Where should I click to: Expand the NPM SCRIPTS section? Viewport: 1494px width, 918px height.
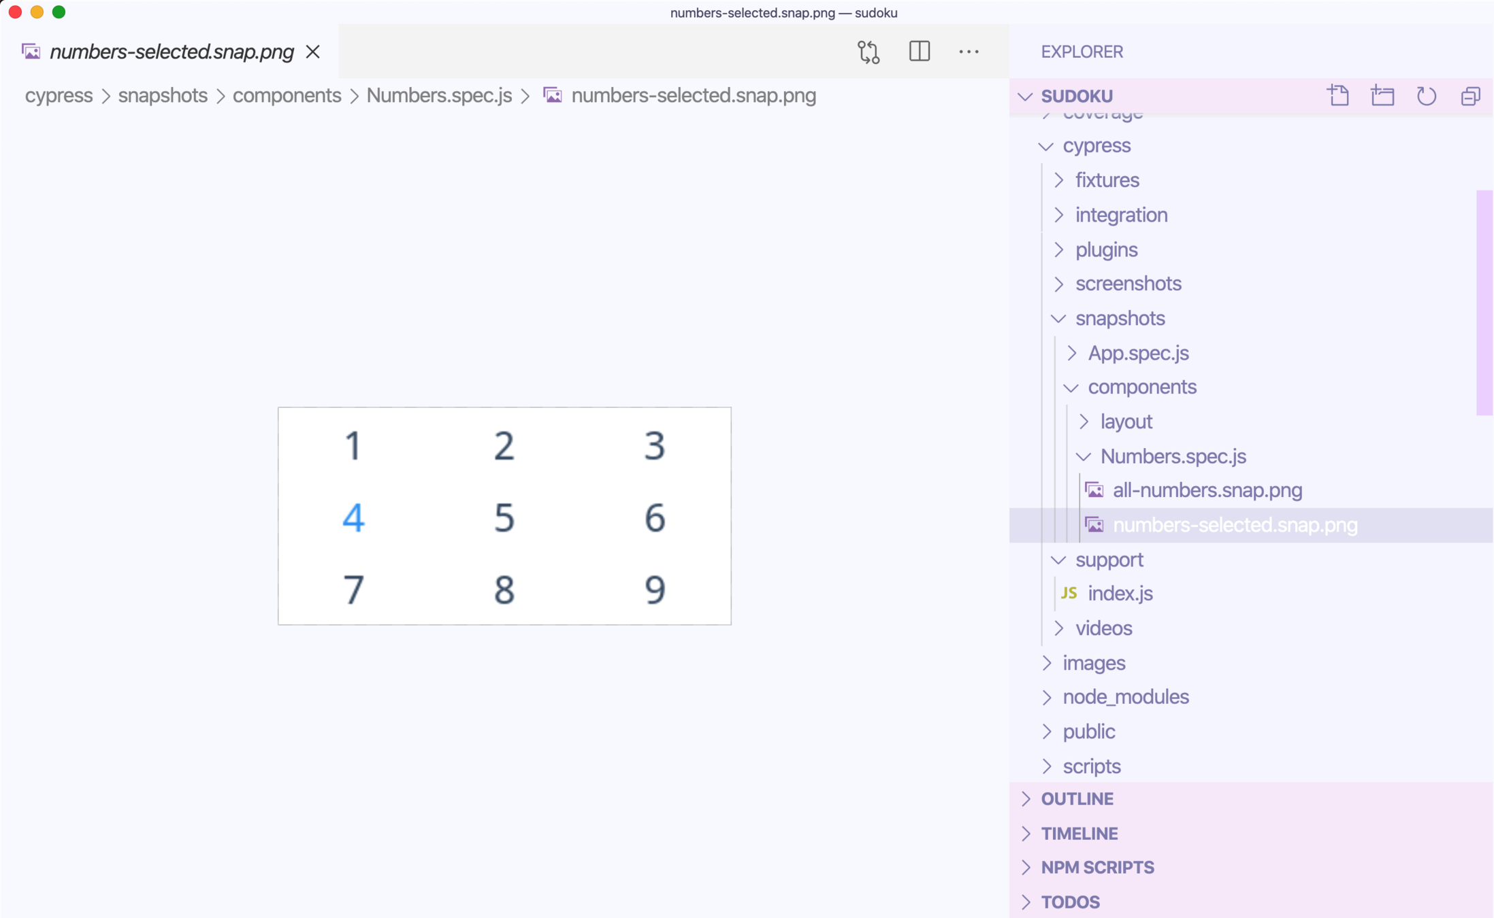[x=1097, y=868]
